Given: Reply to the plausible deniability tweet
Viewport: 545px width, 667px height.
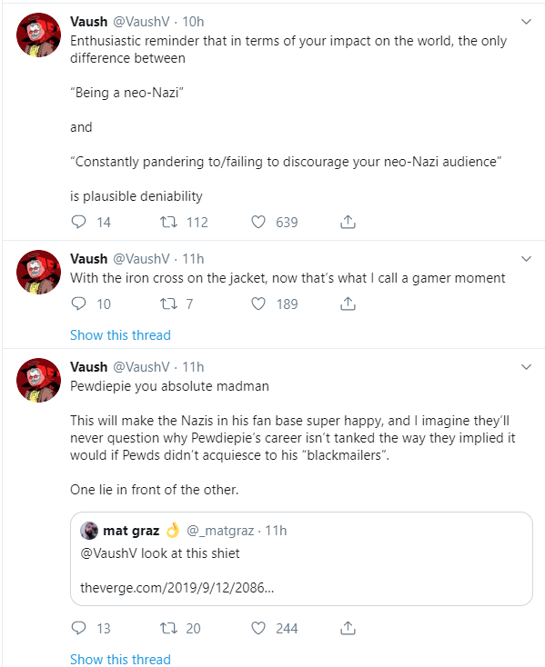Looking at the screenshot, I should point(78,222).
